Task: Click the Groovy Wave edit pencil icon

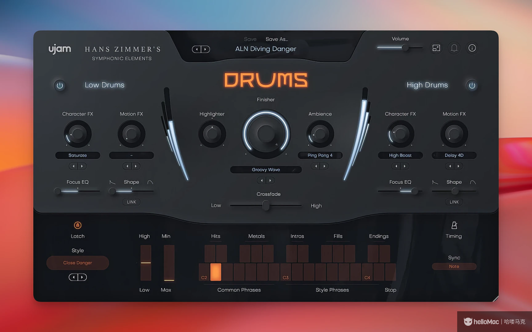Action: point(294,170)
